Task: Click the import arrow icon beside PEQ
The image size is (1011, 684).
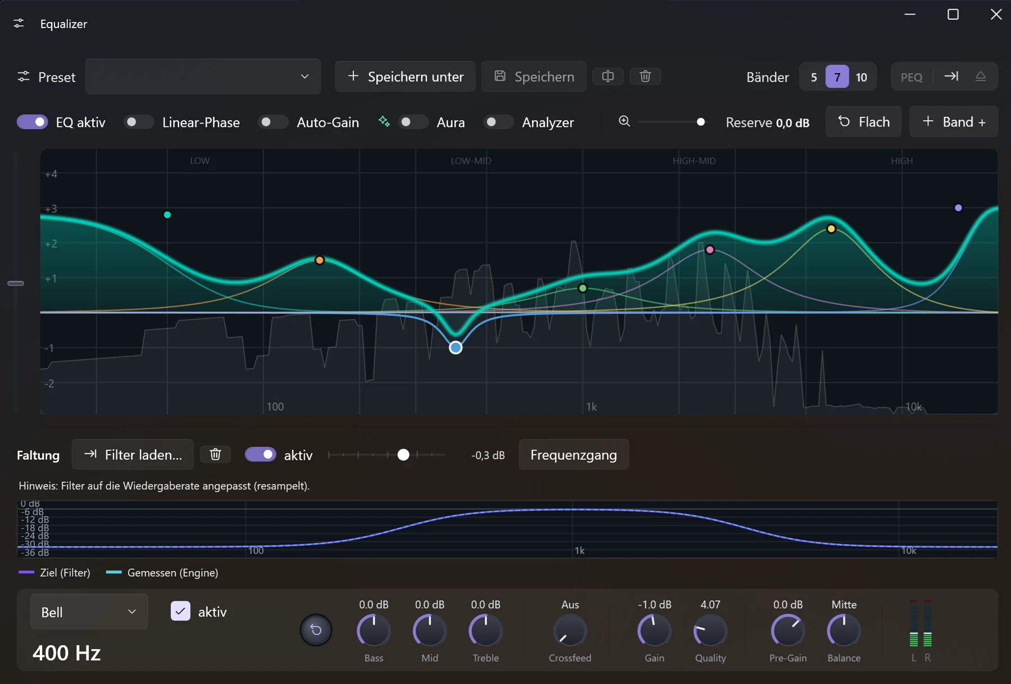Action: tap(951, 76)
